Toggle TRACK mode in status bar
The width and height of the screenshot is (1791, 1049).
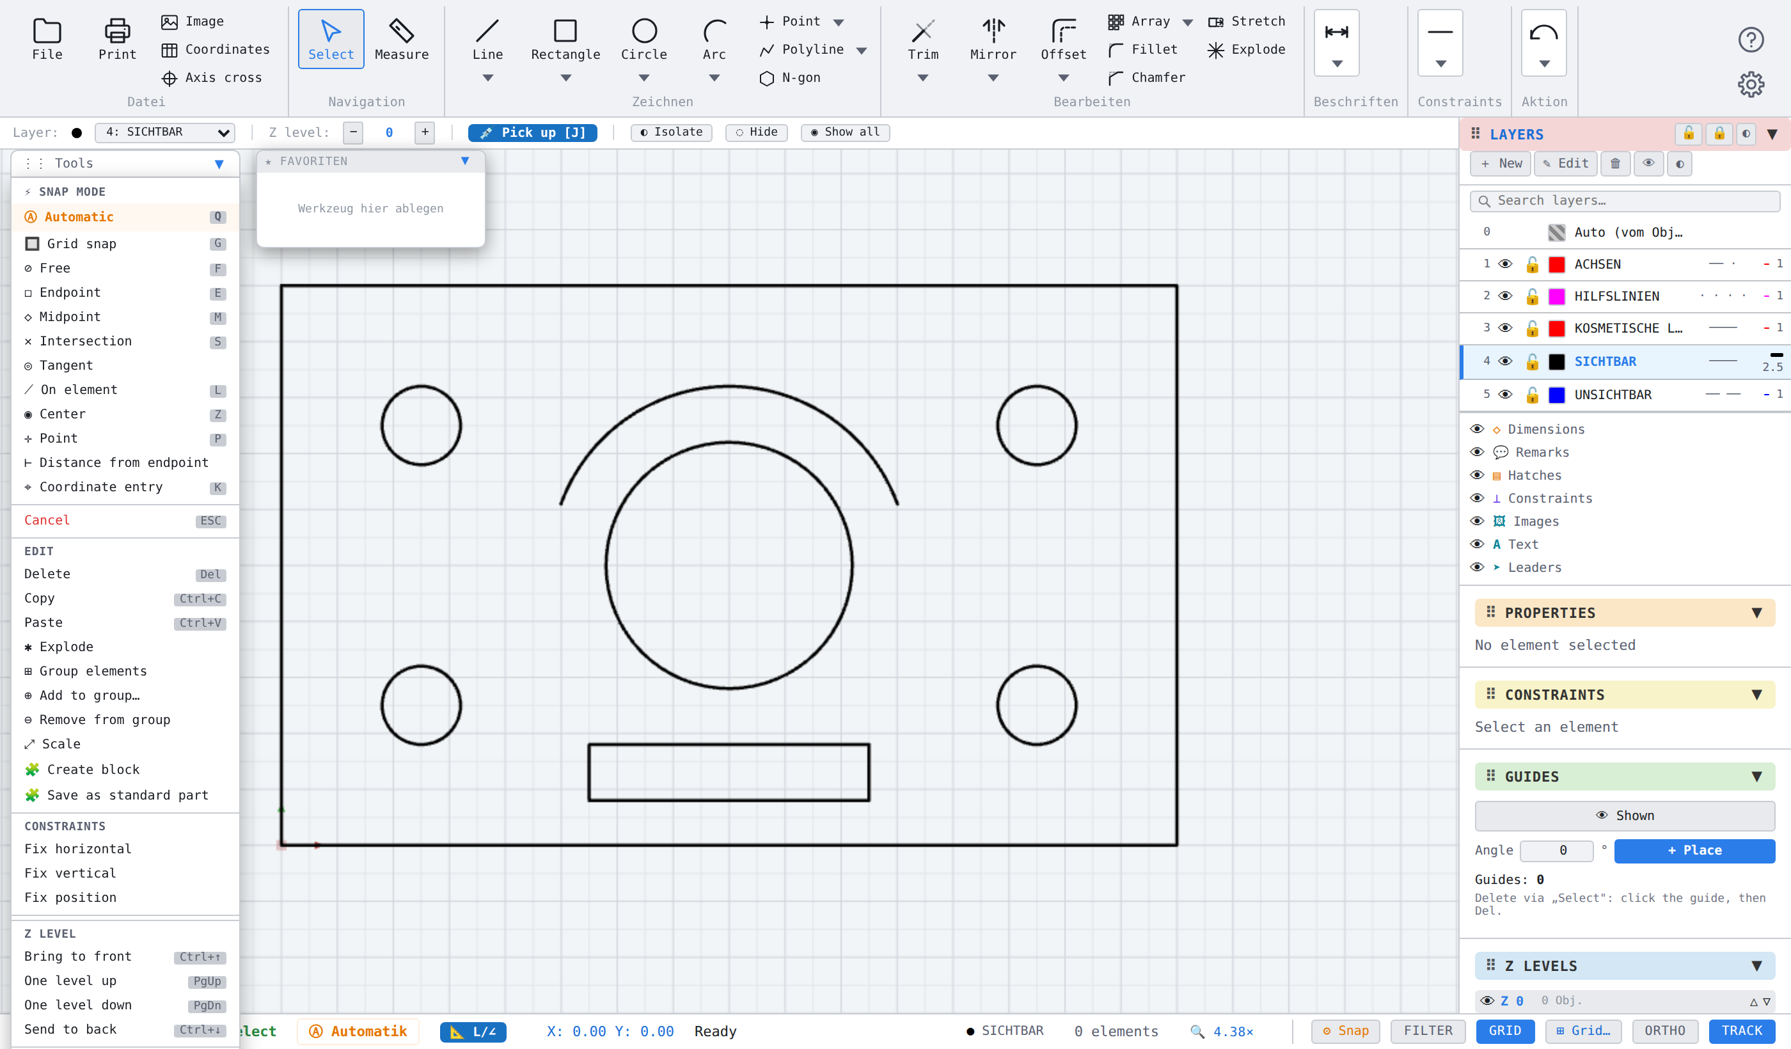pos(1742,1030)
